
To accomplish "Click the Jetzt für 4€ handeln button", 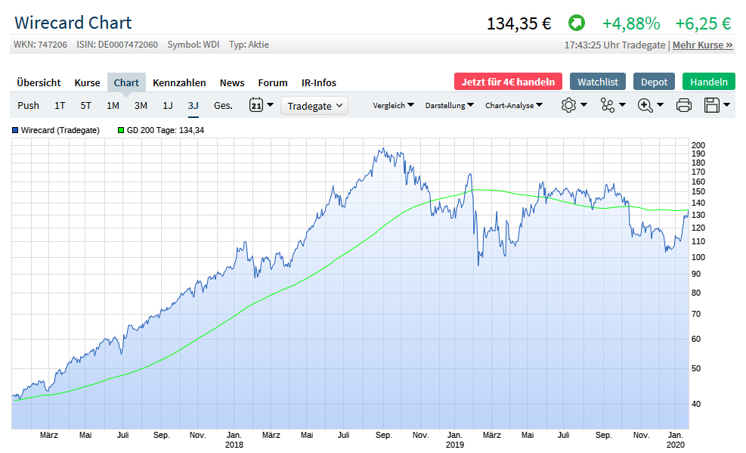I will click(508, 81).
